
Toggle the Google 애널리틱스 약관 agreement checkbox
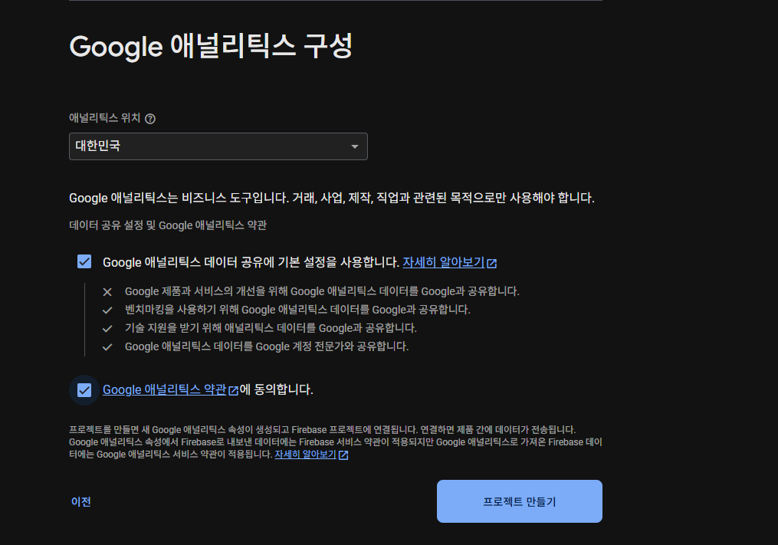(84, 390)
